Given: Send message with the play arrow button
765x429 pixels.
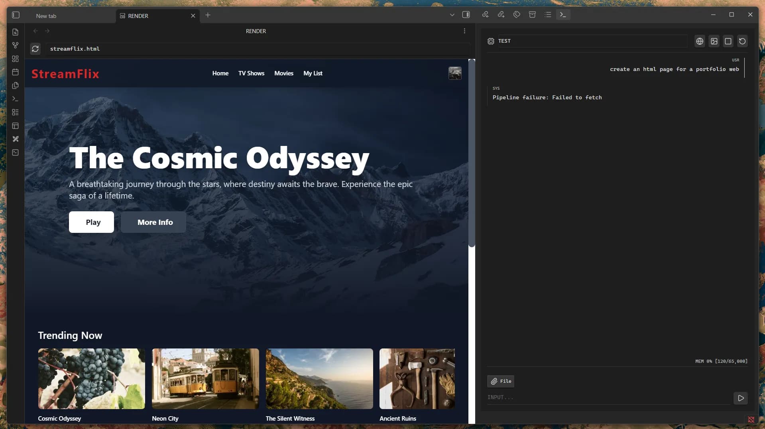Looking at the screenshot, I should coord(741,398).
